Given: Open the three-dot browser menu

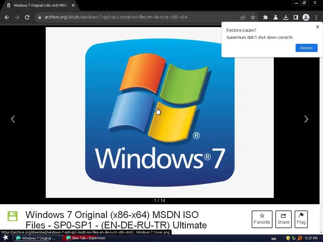Looking at the screenshot, I should coord(316,18).
